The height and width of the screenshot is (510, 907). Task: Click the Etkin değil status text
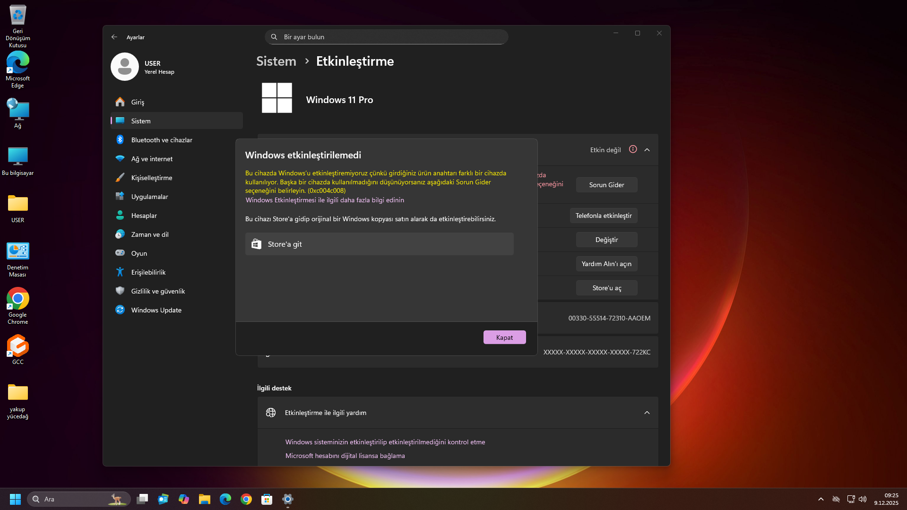pos(605,150)
